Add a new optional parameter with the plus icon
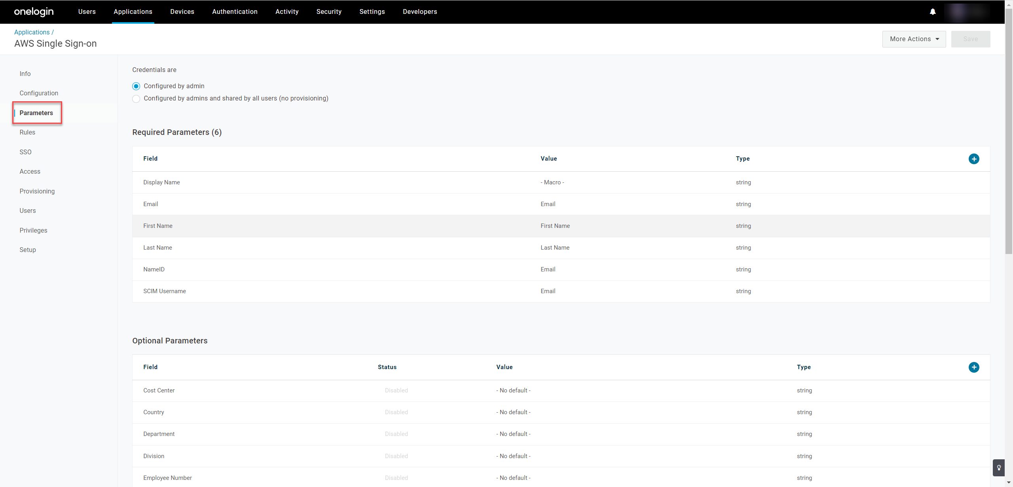 974,367
